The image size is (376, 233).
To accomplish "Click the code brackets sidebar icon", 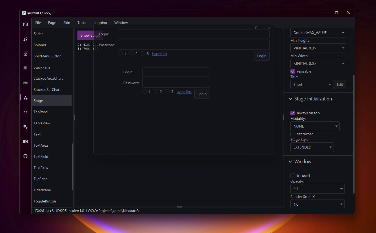I will coord(25,112).
